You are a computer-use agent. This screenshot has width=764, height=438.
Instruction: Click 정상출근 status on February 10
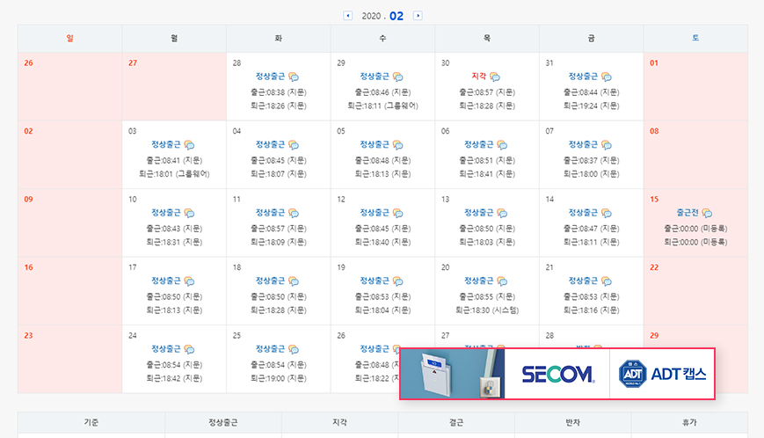point(165,213)
